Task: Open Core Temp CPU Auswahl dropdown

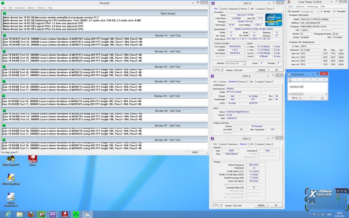Action: point(310,11)
